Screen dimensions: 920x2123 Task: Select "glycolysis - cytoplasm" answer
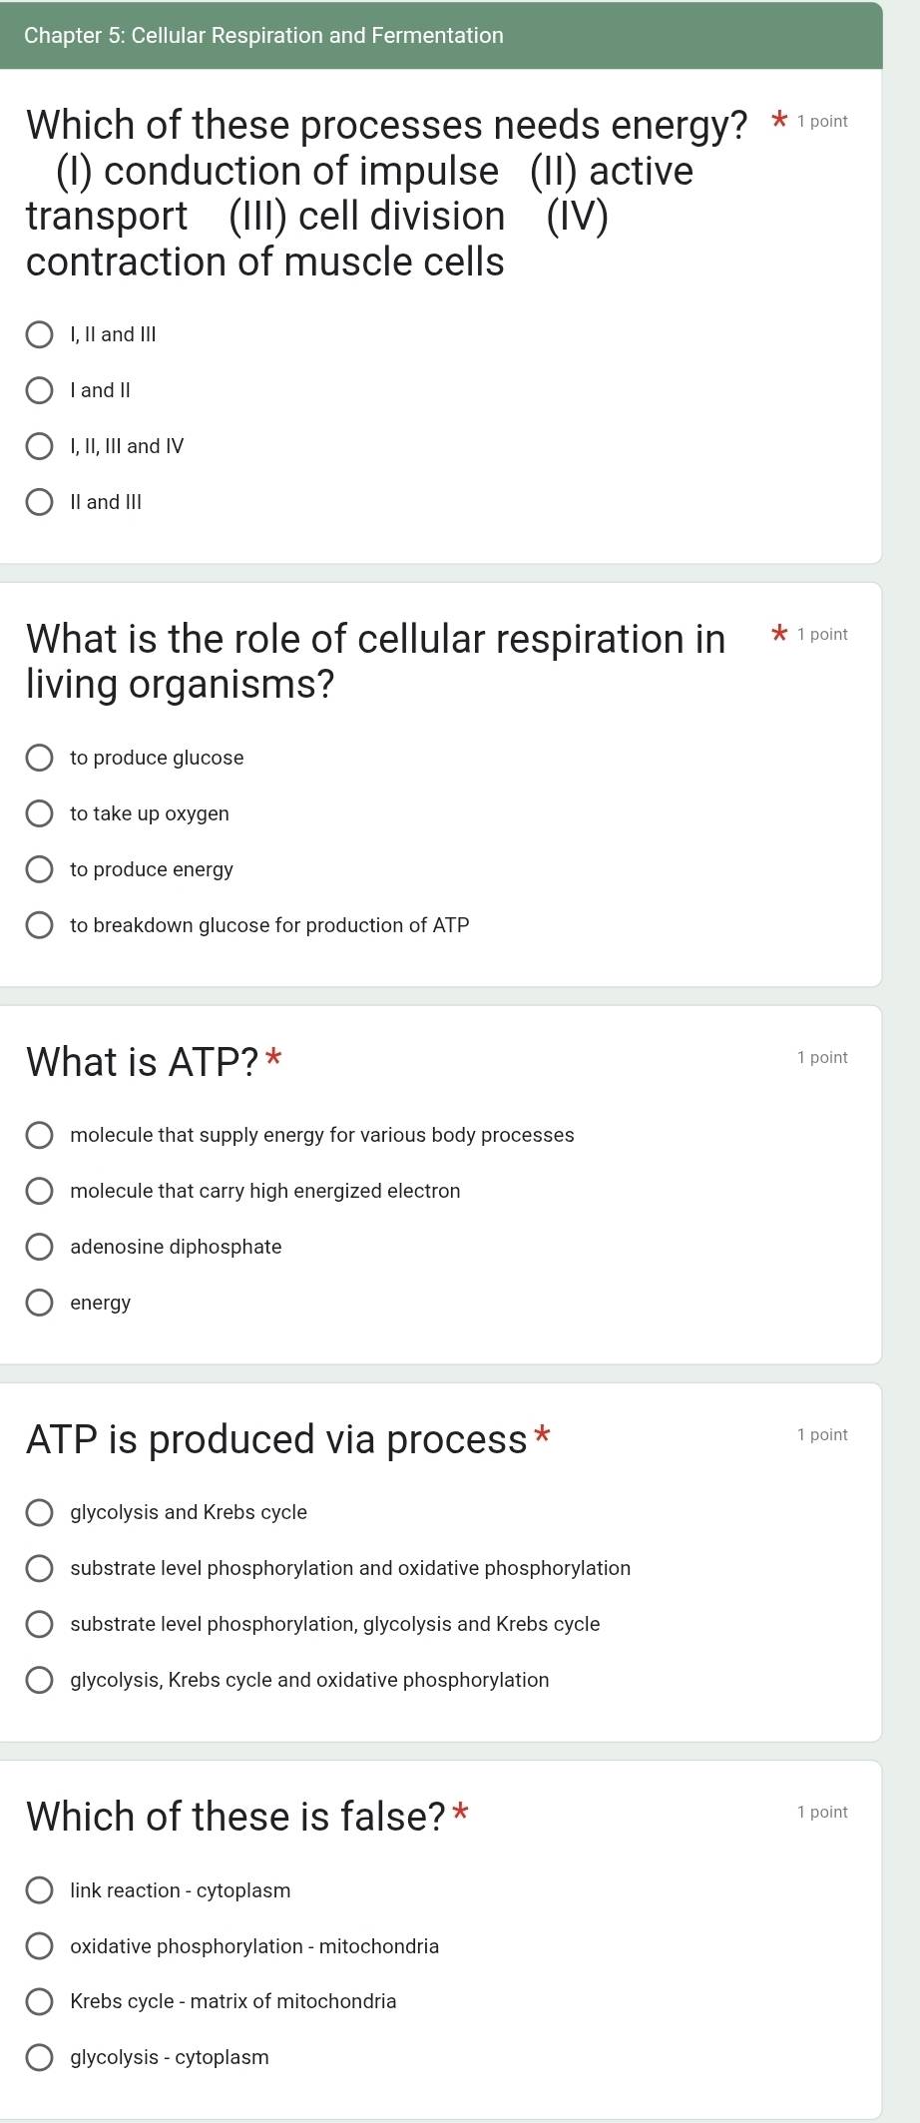click(x=40, y=2056)
